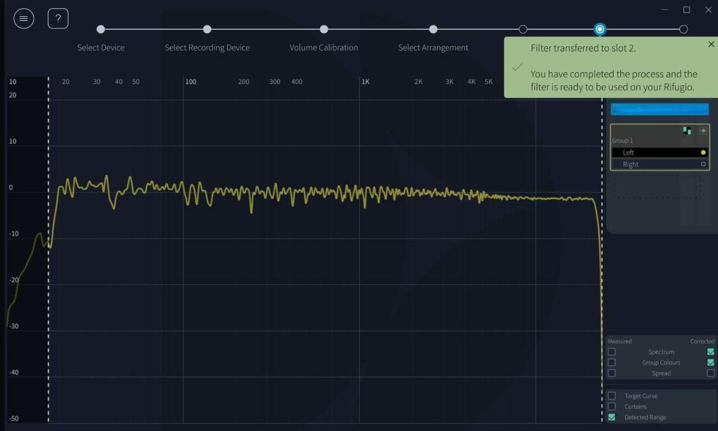Toggle the Group 1 visibility eye icon

[x=703, y=131]
